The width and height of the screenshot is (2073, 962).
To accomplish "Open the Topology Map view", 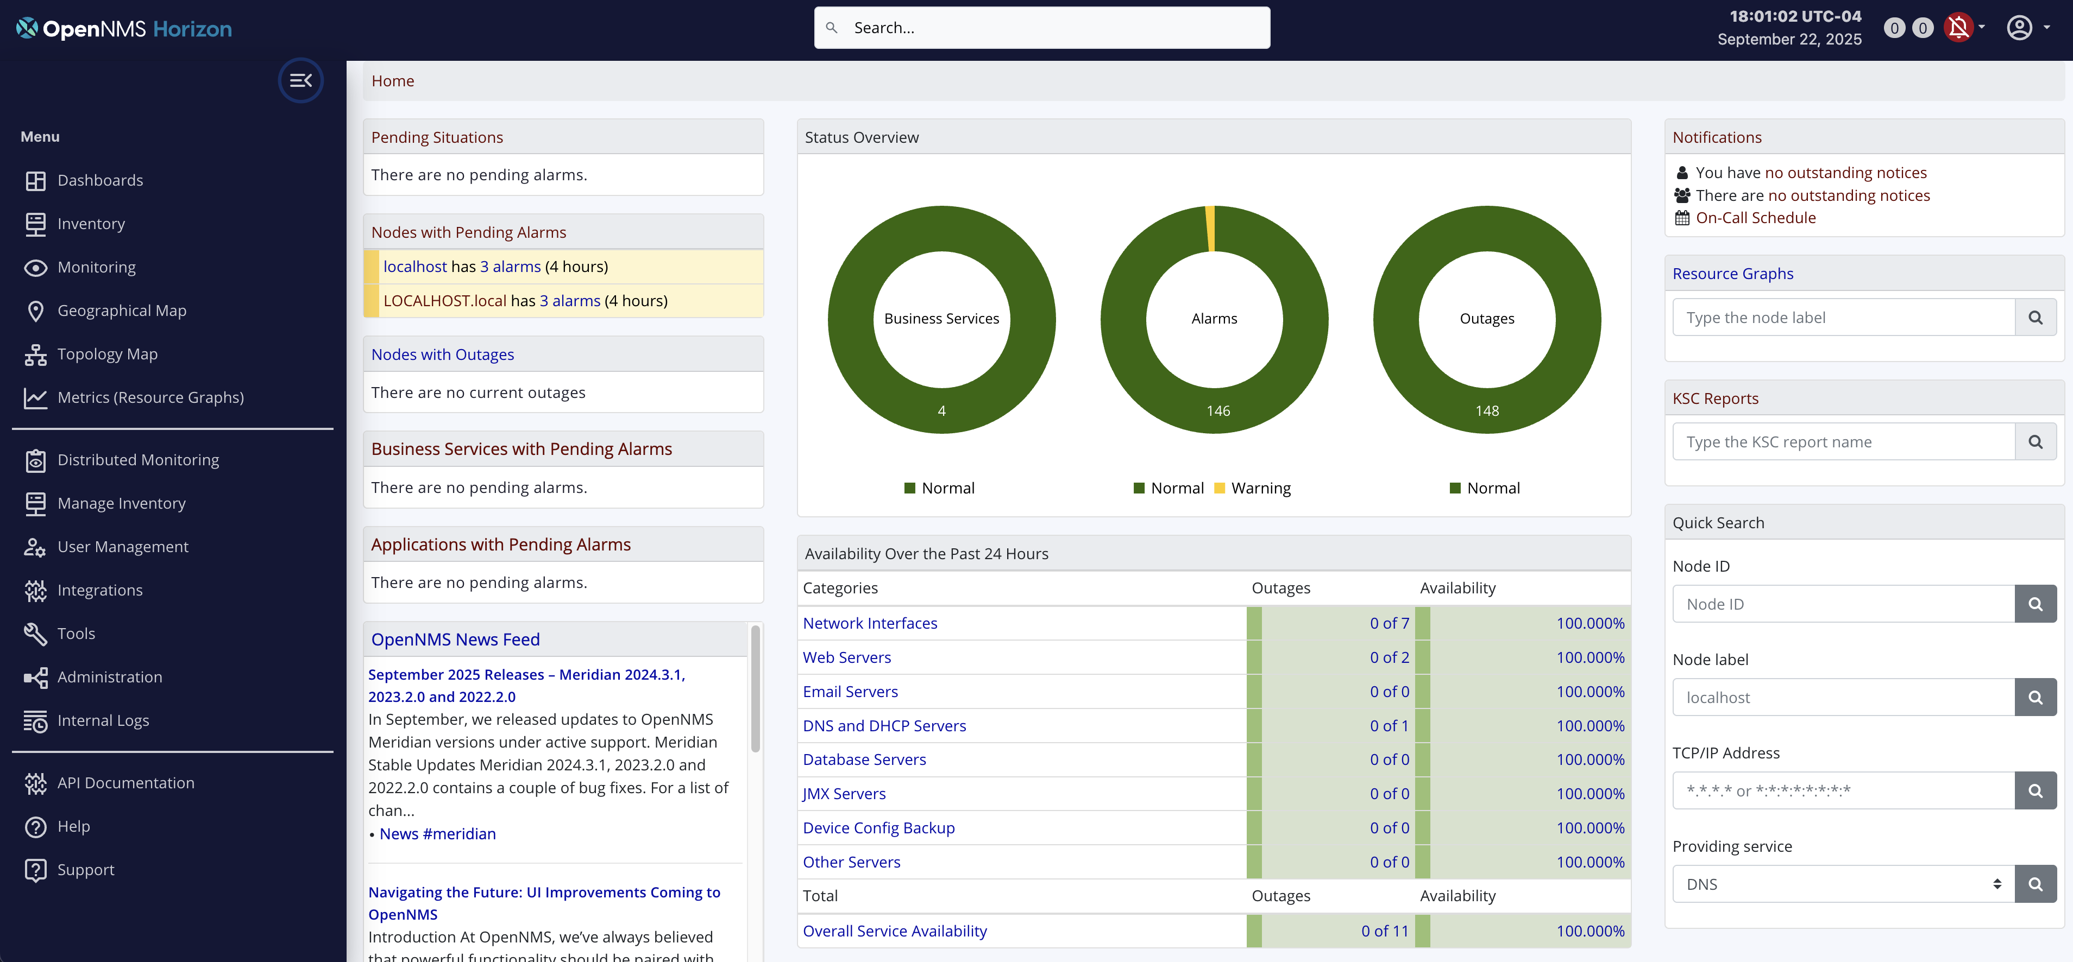I will point(107,354).
